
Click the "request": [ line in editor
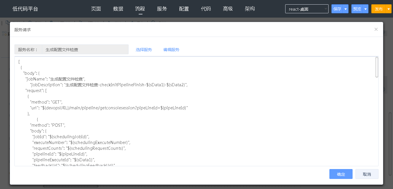point(36,90)
